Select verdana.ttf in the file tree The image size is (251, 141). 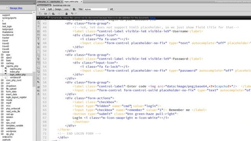(15, 78)
